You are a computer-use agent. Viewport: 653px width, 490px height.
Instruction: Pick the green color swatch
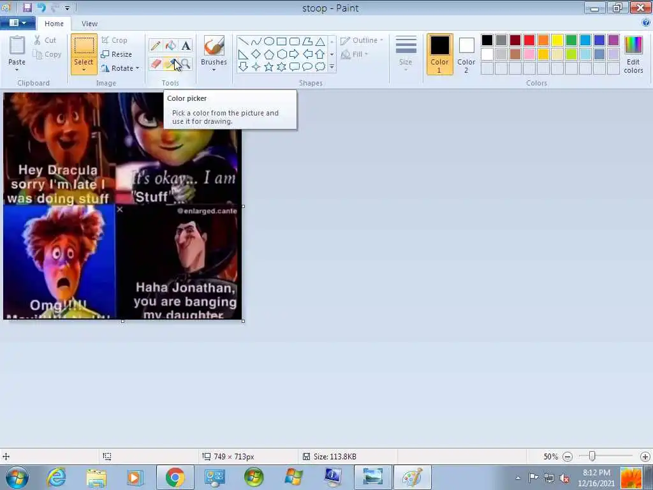pyautogui.click(x=571, y=40)
